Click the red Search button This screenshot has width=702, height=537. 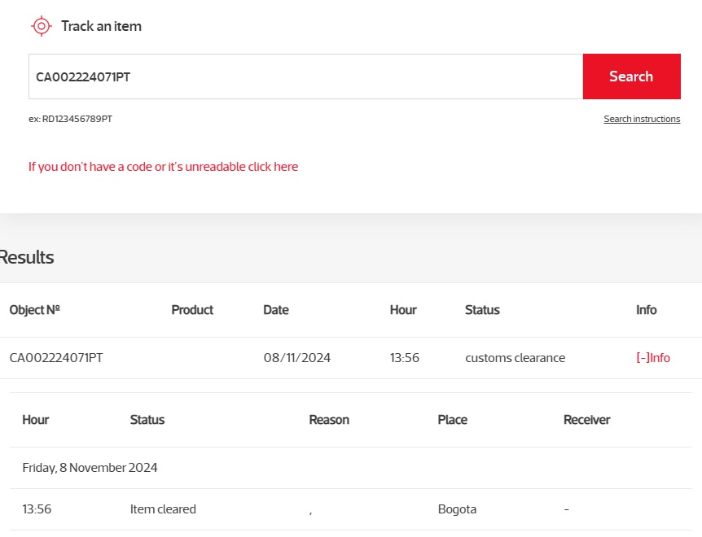[x=632, y=76]
